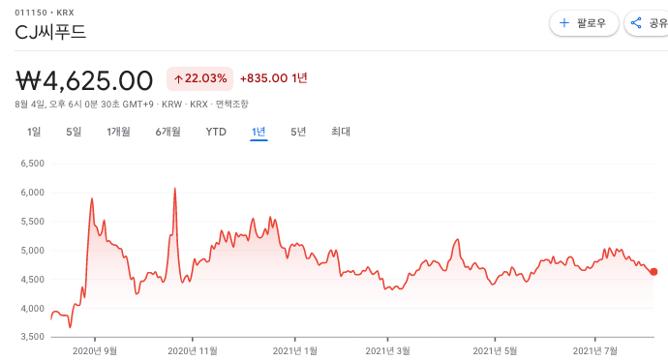668x361 pixels.
Task: Click the 팔로우 follow button label
Action: coord(592,23)
